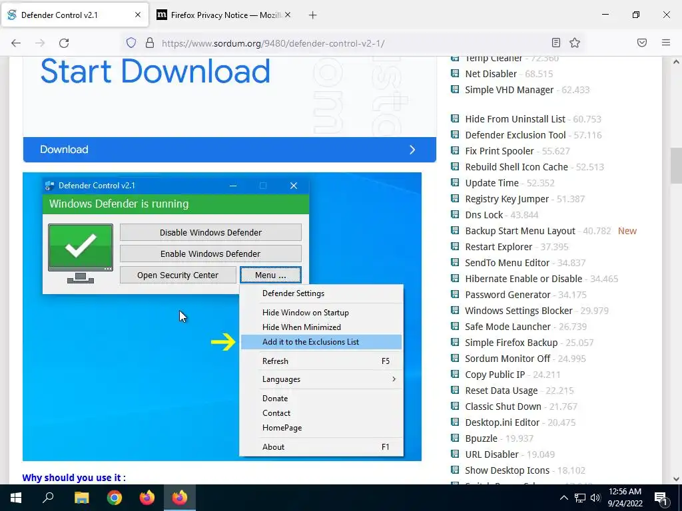
Task: Click icon beside Hibernate Enable or Disable
Action: point(455,278)
